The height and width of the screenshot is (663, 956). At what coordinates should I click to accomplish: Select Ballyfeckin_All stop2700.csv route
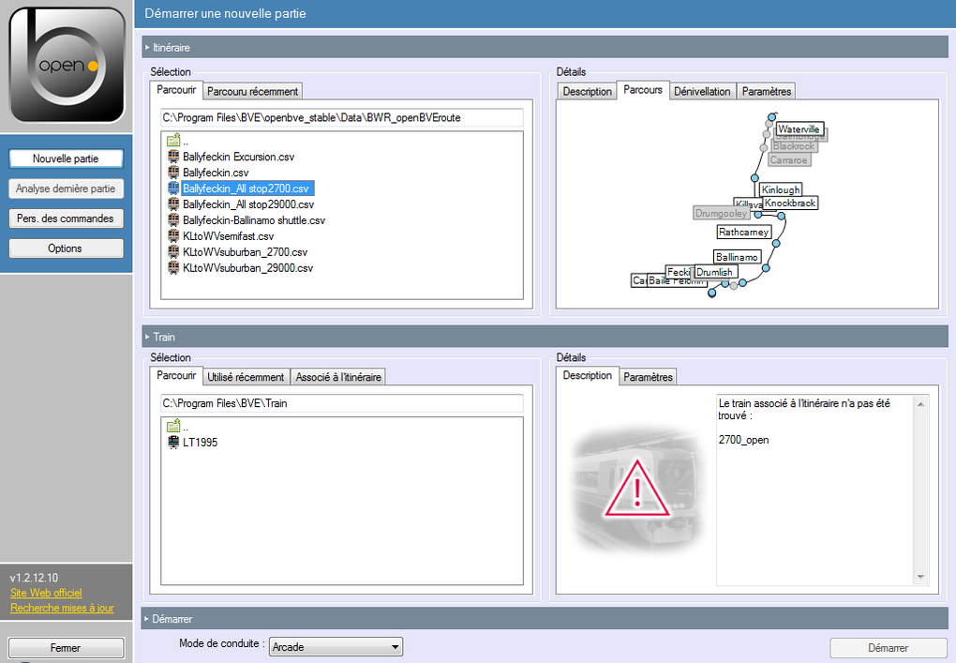click(x=247, y=188)
